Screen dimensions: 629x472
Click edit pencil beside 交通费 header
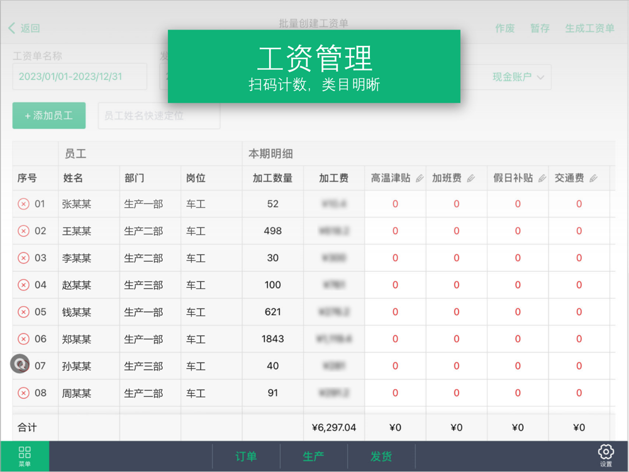[x=593, y=178]
